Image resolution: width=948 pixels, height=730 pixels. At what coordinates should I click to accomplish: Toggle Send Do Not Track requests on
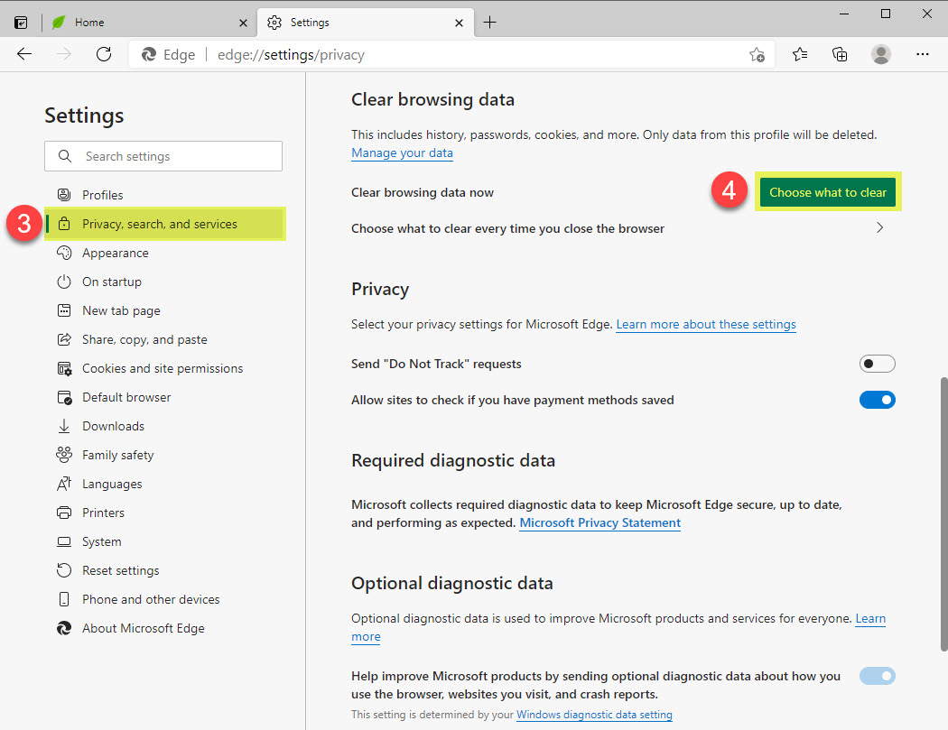click(877, 364)
